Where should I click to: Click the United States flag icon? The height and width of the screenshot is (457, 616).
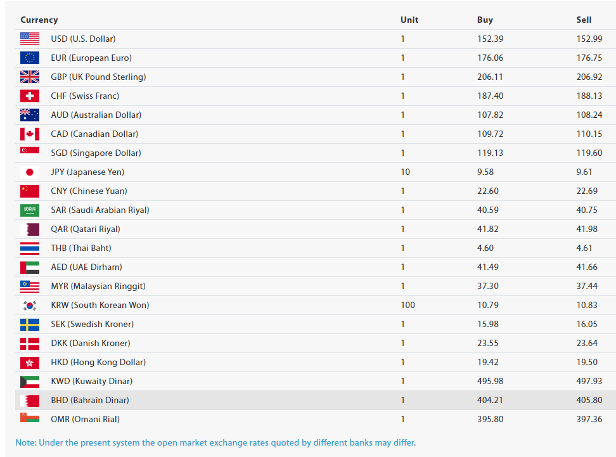coord(29,39)
